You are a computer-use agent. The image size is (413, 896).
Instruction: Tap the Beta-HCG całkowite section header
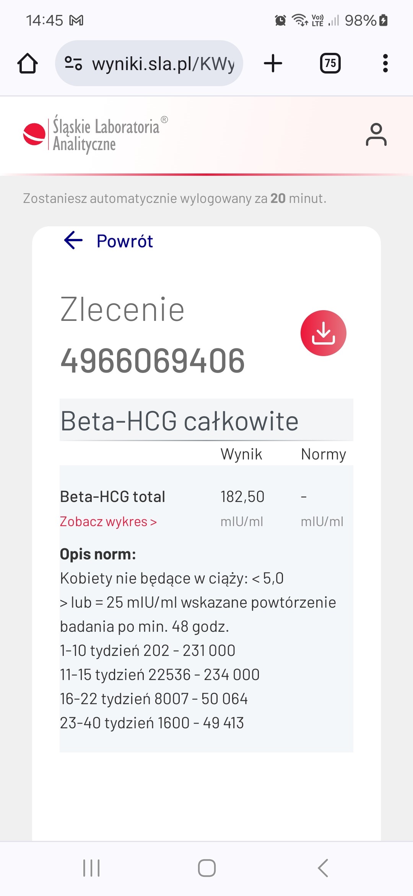(x=180, y=421)
